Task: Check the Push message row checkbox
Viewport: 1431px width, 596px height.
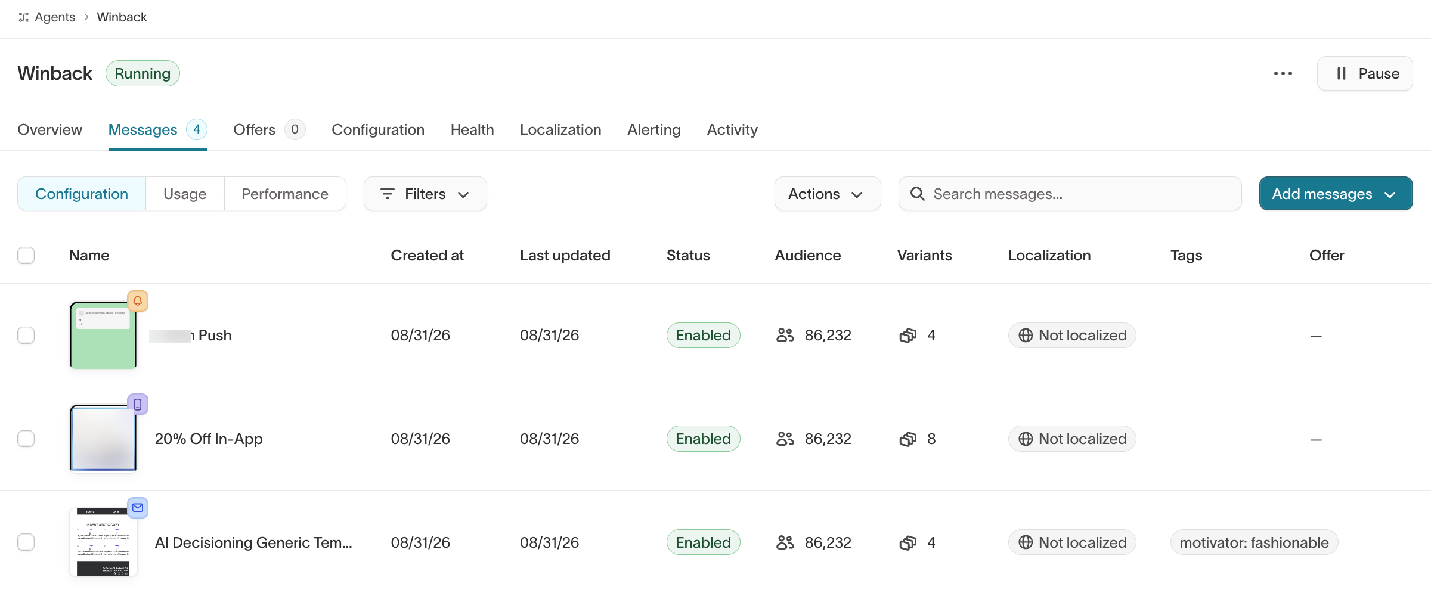Action: coord(26,335)
